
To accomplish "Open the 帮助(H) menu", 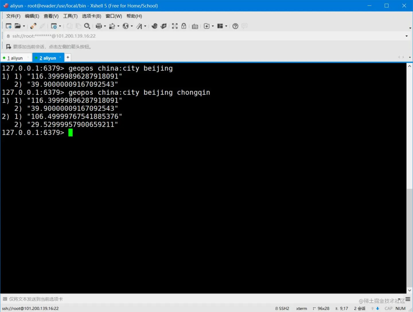I will click(x=134, y=16).
